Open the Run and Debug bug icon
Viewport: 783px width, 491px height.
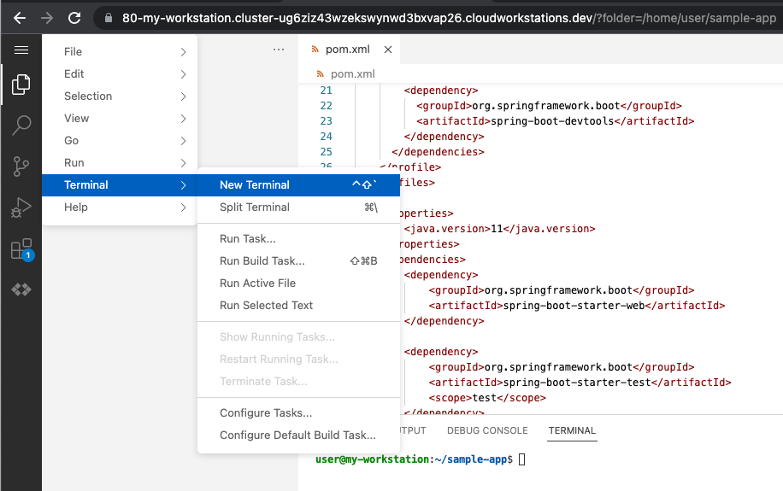click(x=21, y=208)
